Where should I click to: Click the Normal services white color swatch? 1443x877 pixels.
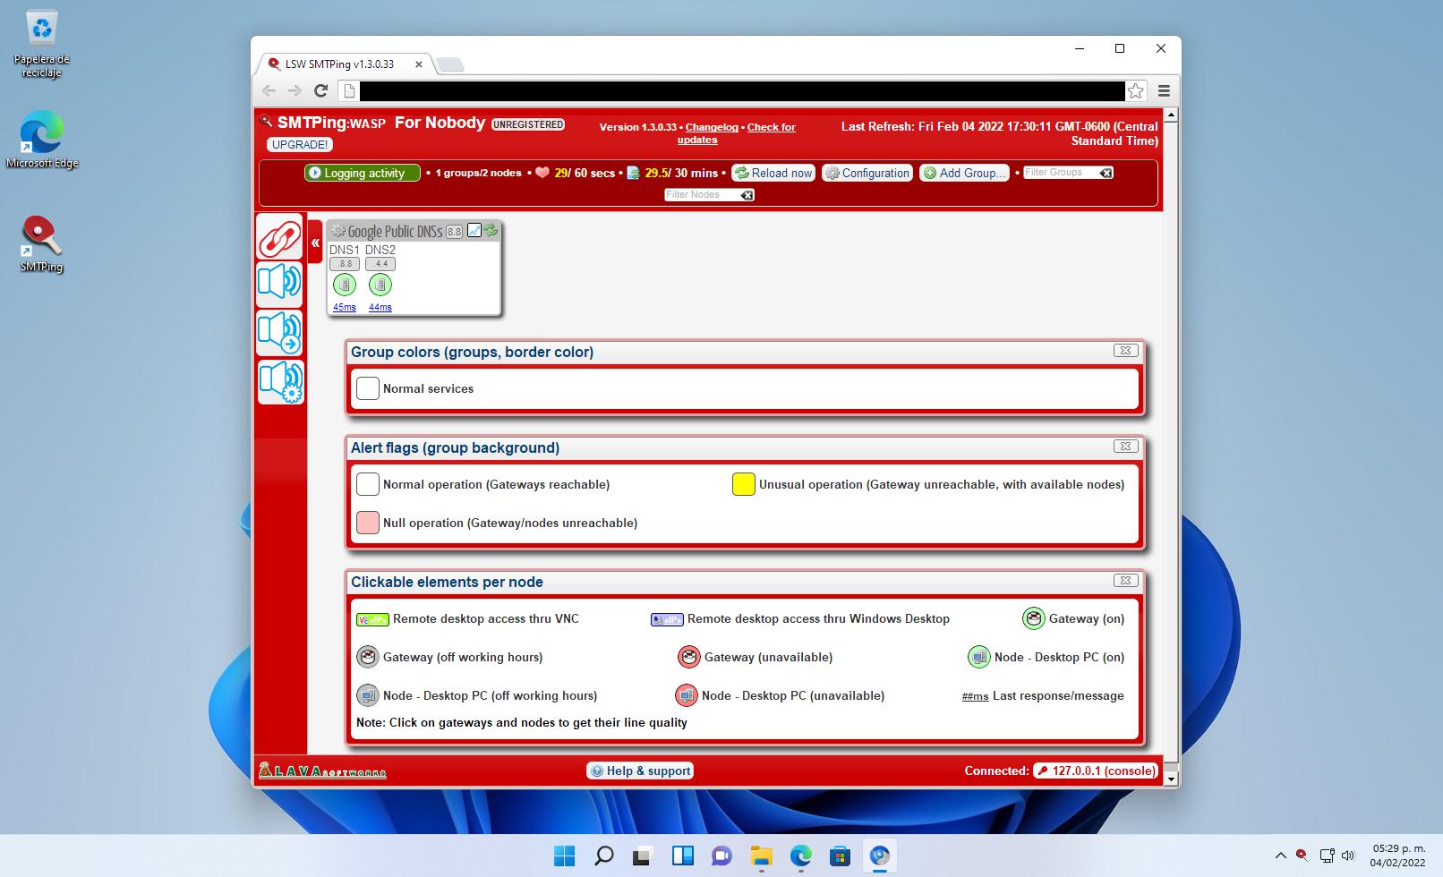(368, 388)
